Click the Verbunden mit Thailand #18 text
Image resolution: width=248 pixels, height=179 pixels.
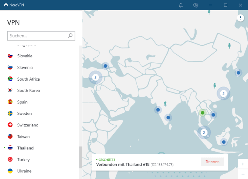(x=123, y=164)
